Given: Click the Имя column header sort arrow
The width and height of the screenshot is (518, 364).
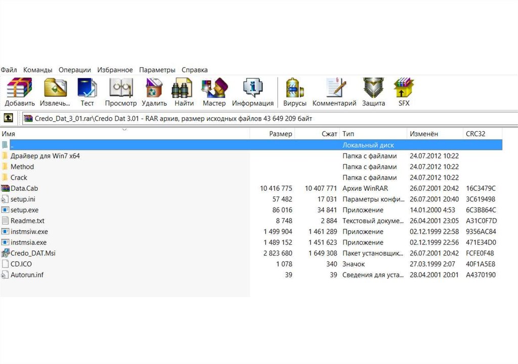Looking at the screenshot, I should [x=124, y=130].
